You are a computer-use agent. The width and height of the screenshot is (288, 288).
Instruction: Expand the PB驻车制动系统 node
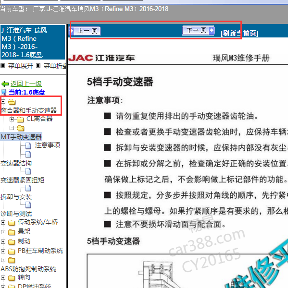(x=3, y=251)
